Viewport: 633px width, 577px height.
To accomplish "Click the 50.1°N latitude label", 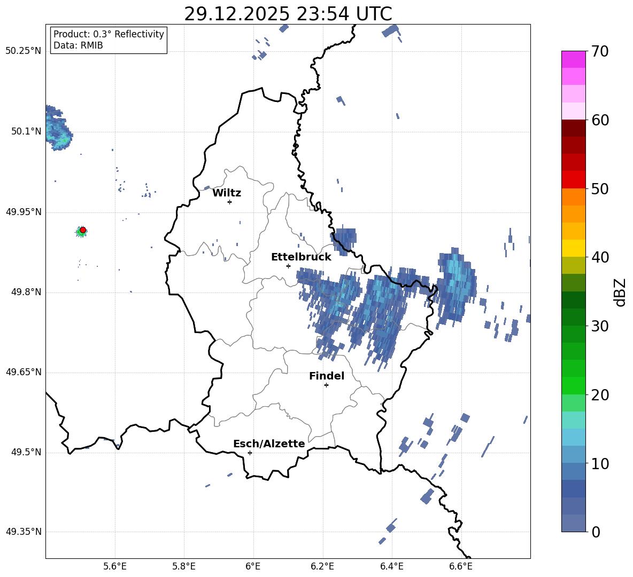I will 26,131.
